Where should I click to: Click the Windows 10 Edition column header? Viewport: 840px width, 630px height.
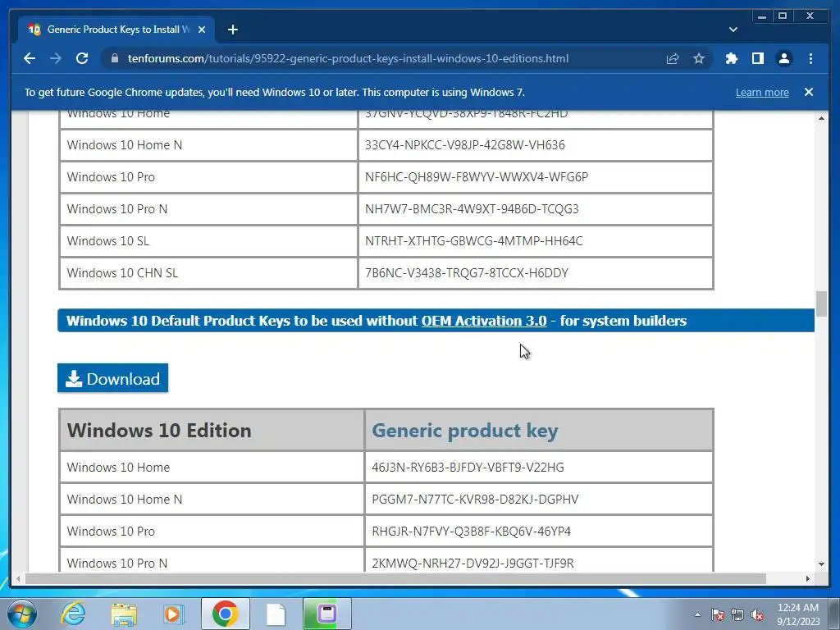click(x=212, y=430)
